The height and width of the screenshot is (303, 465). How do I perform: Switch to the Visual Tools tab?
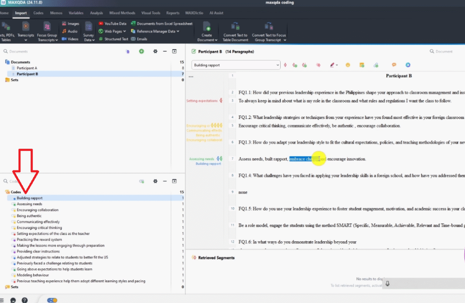click(150, 13)
